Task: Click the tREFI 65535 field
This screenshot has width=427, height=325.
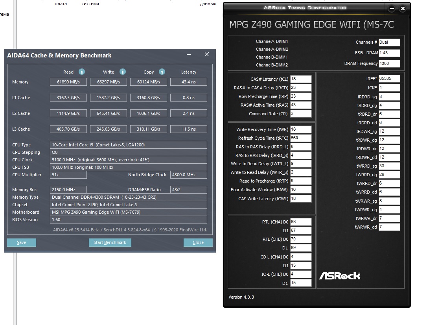Action: 389,79
